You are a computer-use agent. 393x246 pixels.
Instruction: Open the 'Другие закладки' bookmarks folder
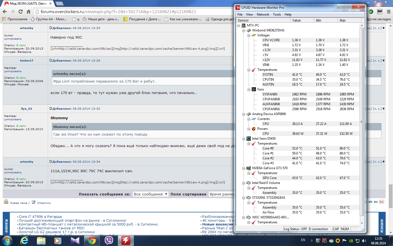pyautogui.click(x=378, y=19)
